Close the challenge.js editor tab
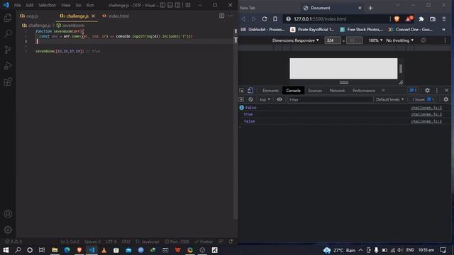The height and width of the screenshot is (255, 454). coord(93,16)
